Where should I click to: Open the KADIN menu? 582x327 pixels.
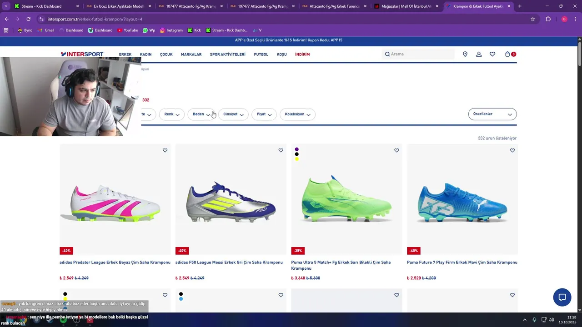click(145, 54)
